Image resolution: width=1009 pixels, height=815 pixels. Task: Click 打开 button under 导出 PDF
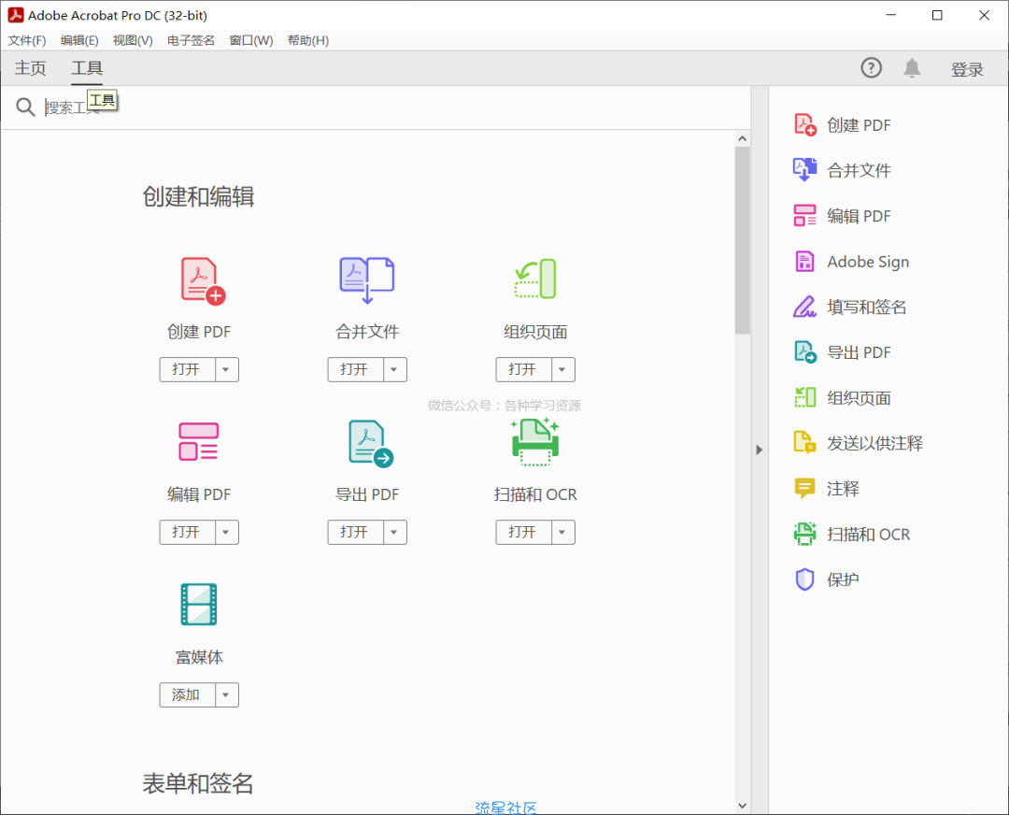(355, 533)
